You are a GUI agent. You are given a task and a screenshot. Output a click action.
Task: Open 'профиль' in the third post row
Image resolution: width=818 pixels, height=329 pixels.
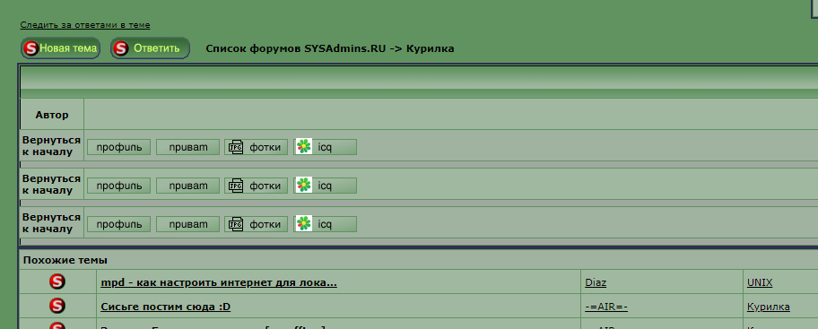tap(119, 224)
